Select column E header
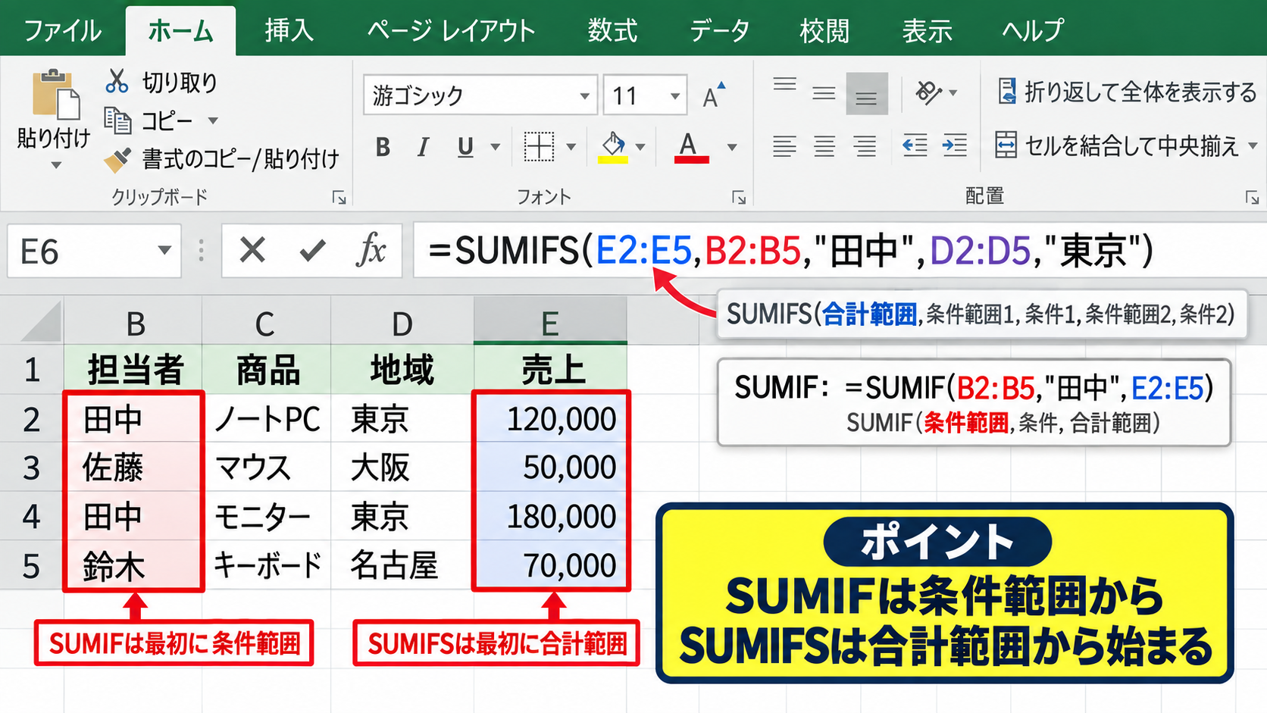 click(550, 321)
